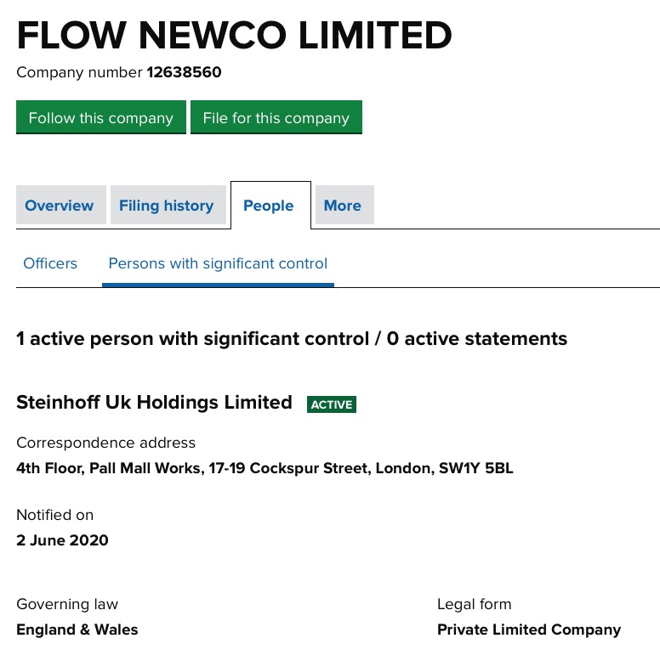Switch to the Overview tab
The width and height of the screenshot is (660, 661).
click(60, 206)
